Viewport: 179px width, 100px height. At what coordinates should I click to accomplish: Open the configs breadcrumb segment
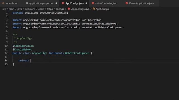(x=60, y=9)
